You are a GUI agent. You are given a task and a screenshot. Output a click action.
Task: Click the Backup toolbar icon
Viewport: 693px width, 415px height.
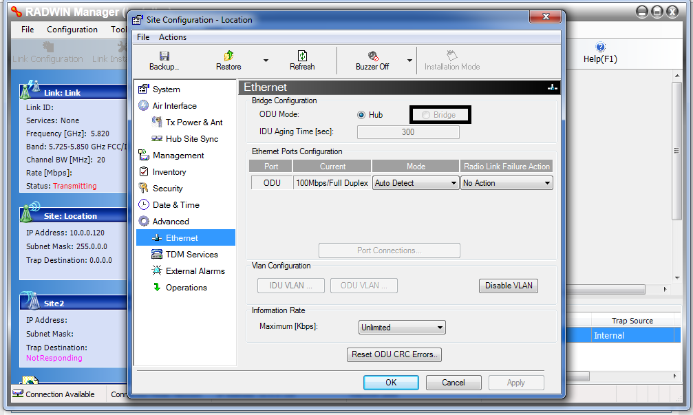click(164, 56)
